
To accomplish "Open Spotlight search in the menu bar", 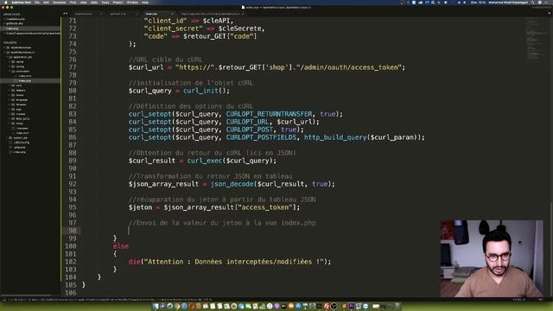I will pyautogui.click(x=532, y=2).
